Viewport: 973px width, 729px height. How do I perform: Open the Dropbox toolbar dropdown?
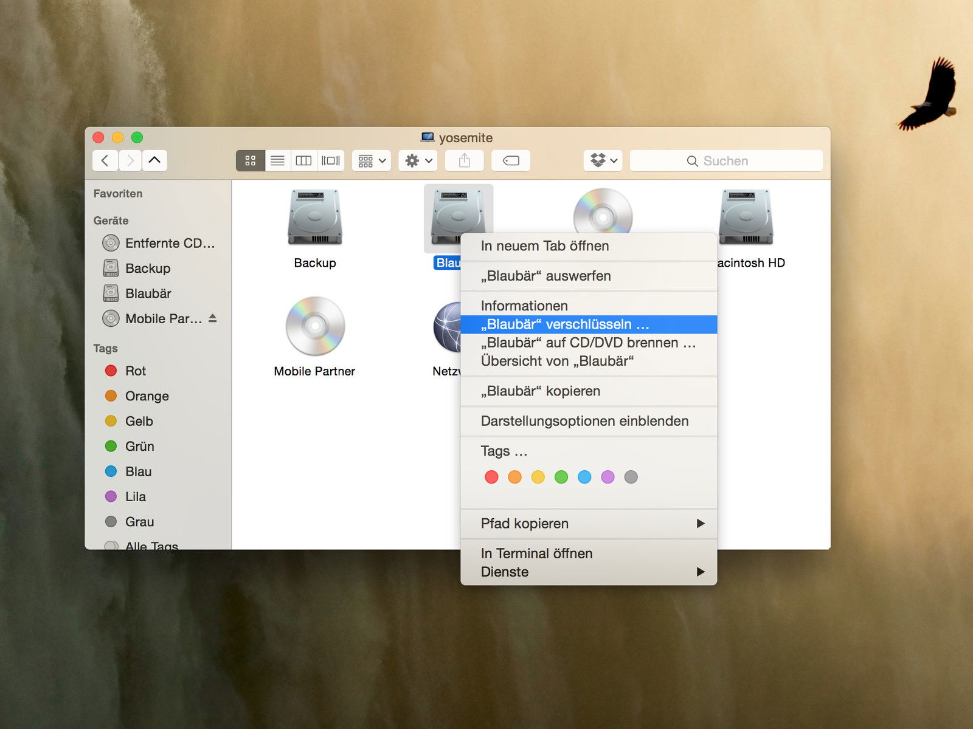click(x=603, y=160)
